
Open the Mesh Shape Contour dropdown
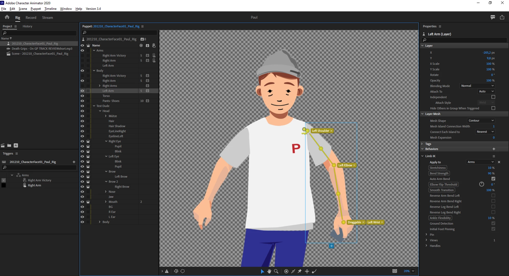[x=481, y=121]
